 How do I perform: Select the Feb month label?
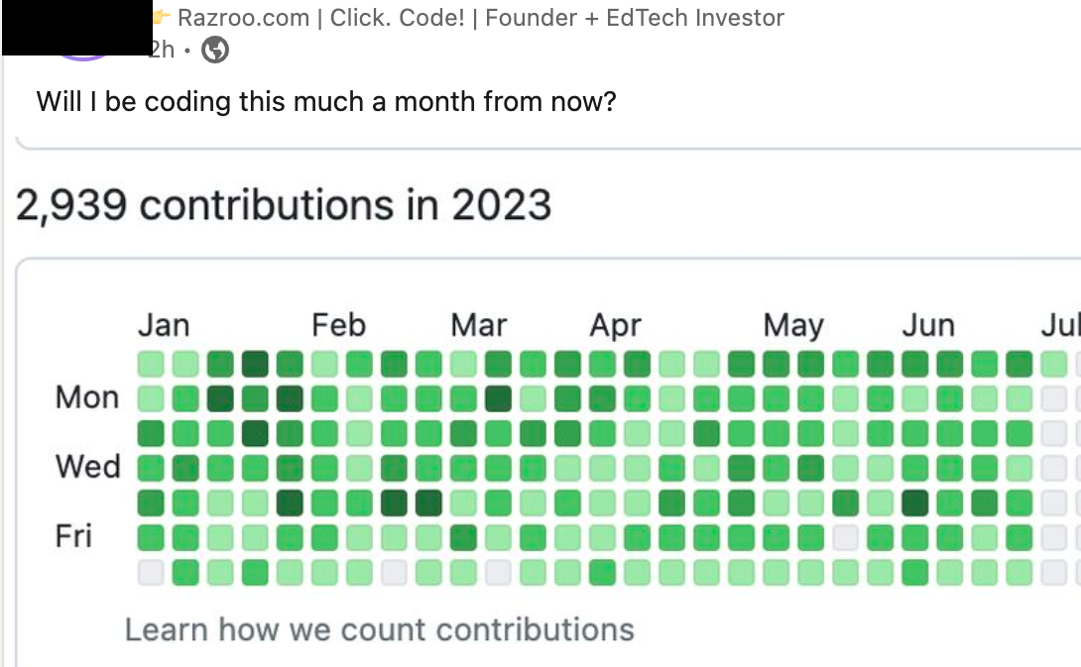tap(338, 325)
